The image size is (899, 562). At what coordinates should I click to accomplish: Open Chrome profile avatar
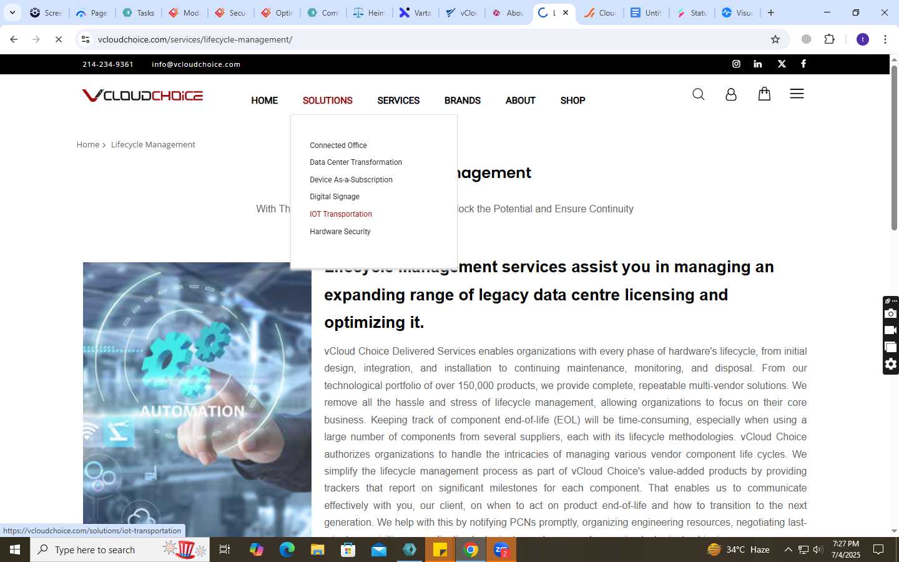(x=863, y=39)
